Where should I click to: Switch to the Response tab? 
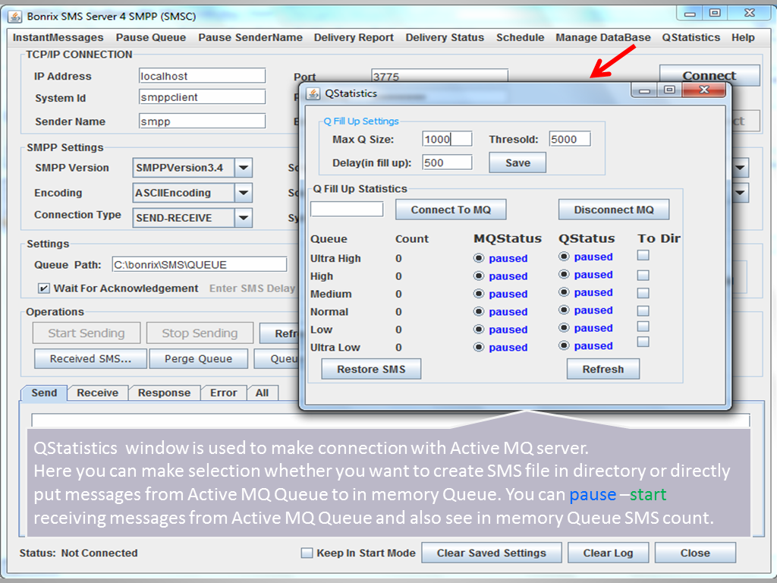tap(164, 392)
